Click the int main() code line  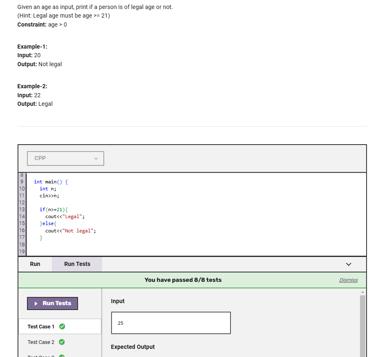coord(51,182)
